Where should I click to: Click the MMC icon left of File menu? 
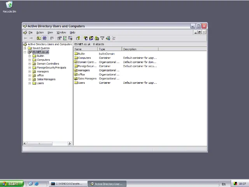[25, 32]
